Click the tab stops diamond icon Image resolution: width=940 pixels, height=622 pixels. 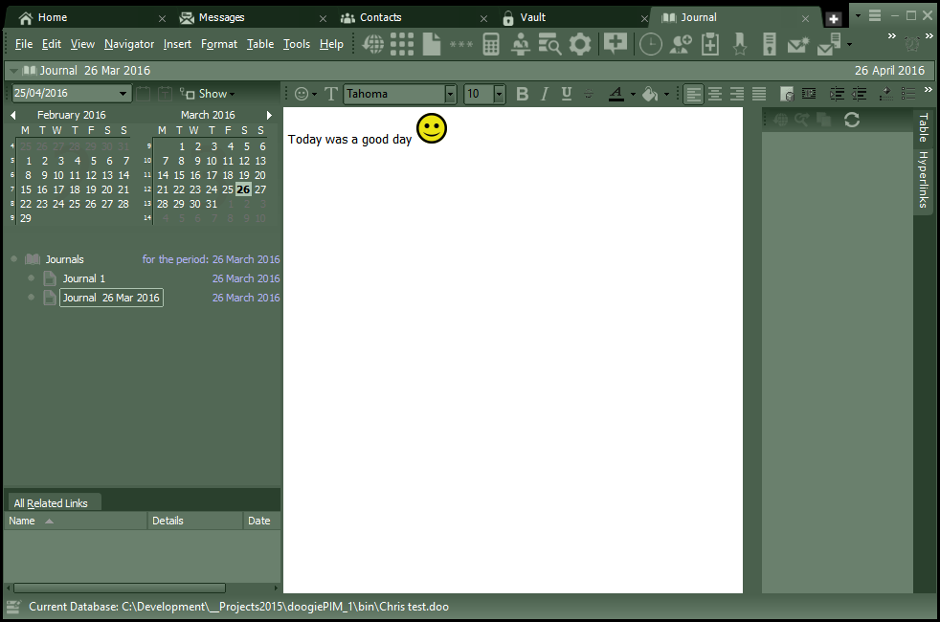(x=886, y=94)
